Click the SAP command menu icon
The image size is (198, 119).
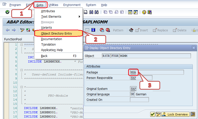5,4
